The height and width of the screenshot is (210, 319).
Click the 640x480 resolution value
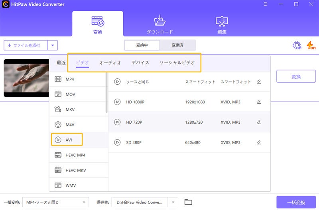(193, 143)
